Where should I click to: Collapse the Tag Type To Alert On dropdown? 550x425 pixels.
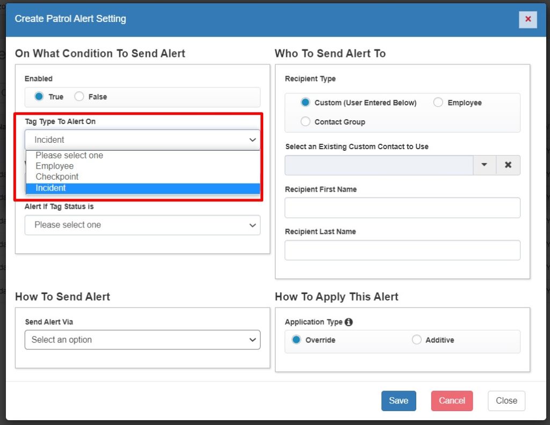coord(142,140)
